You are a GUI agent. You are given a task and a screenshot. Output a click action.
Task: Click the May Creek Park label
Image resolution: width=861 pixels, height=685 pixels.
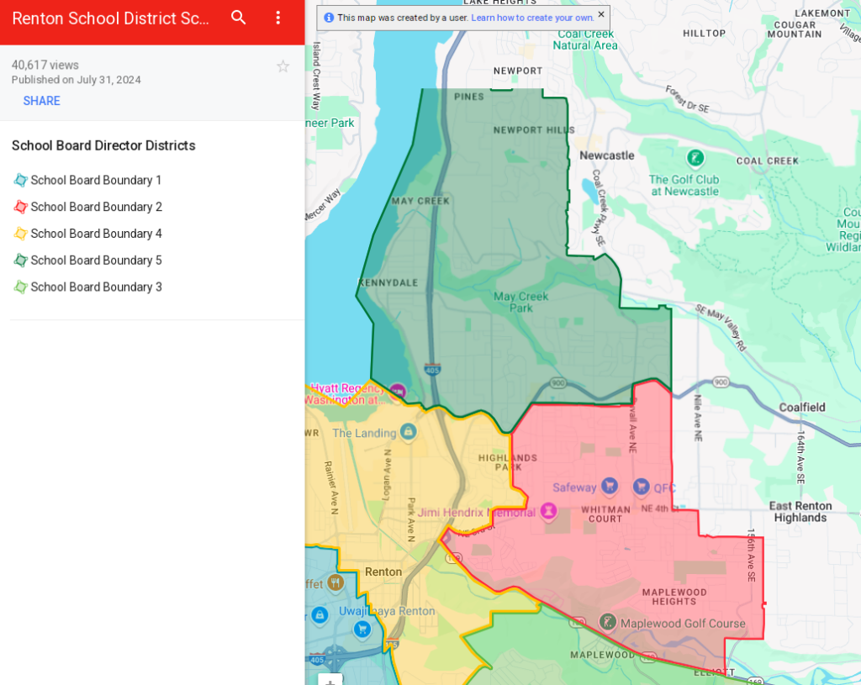(520, 302)
